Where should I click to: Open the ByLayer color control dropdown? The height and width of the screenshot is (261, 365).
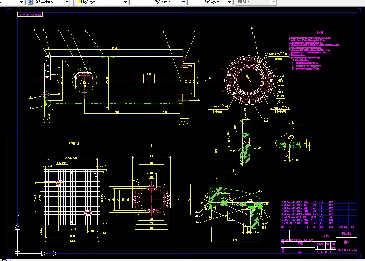[x=125, y=2]
